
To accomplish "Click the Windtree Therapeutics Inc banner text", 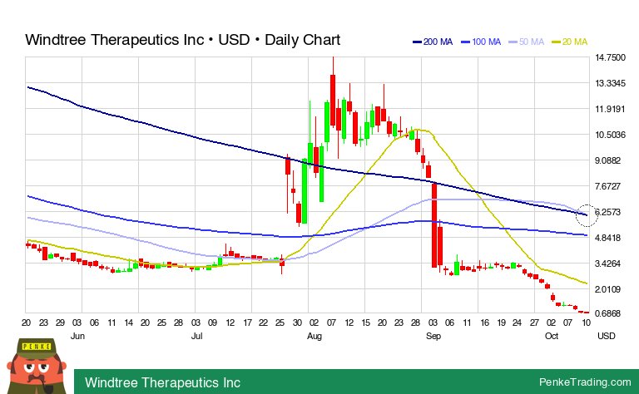I will pyautogui.click(x=162, y=382).
